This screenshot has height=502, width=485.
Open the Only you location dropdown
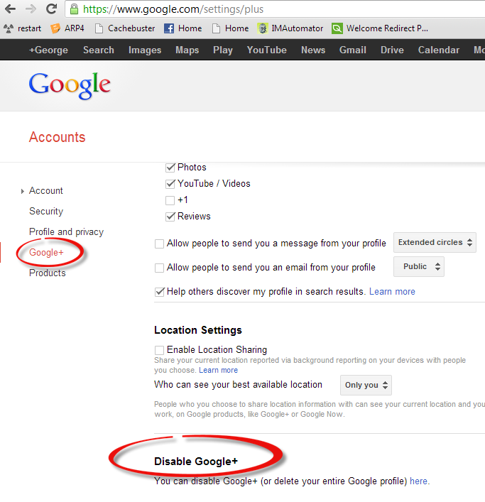[x=366, y=385]
